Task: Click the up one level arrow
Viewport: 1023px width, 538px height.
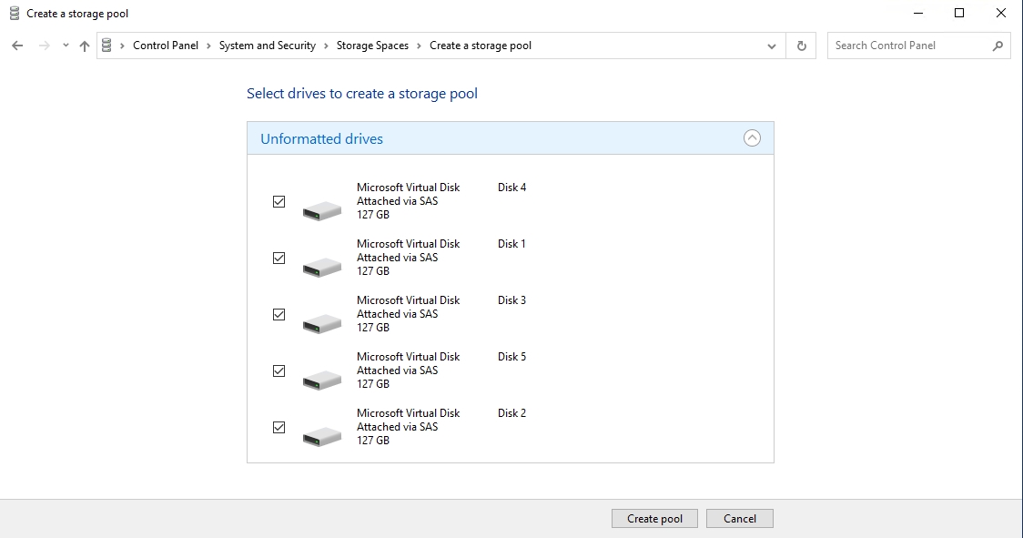Action: pos(83,46)
